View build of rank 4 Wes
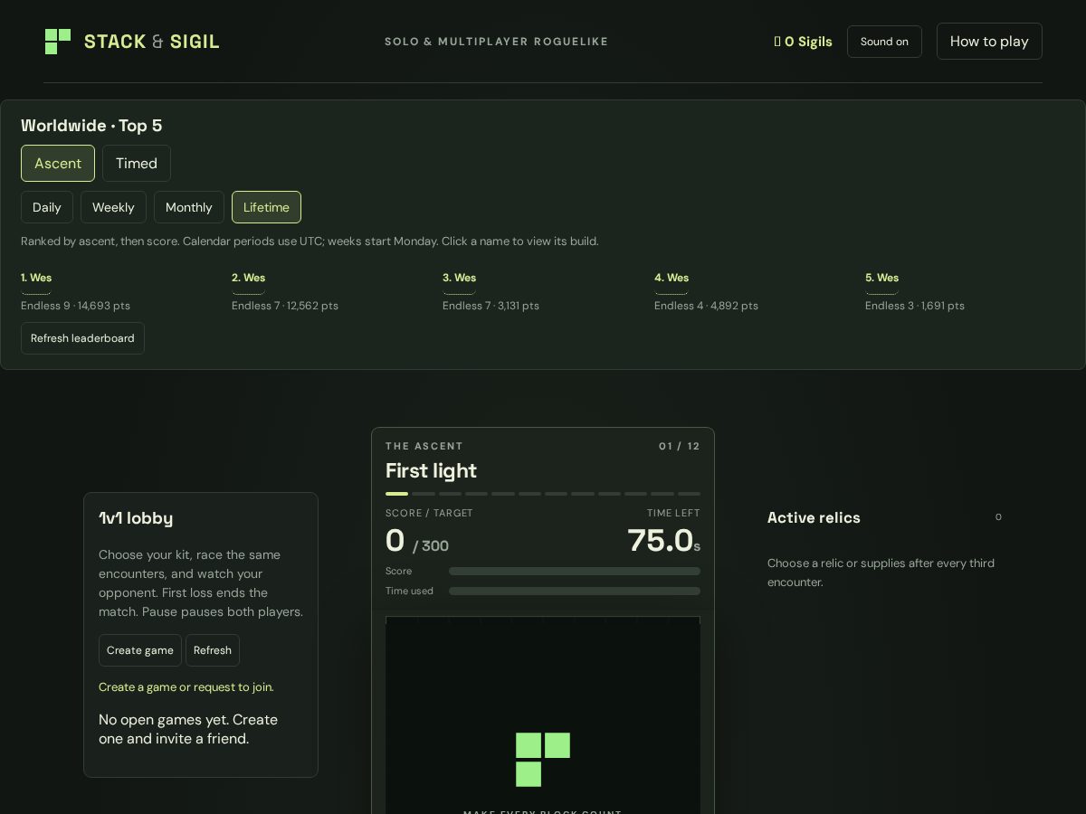 click(x=672, y=278)
